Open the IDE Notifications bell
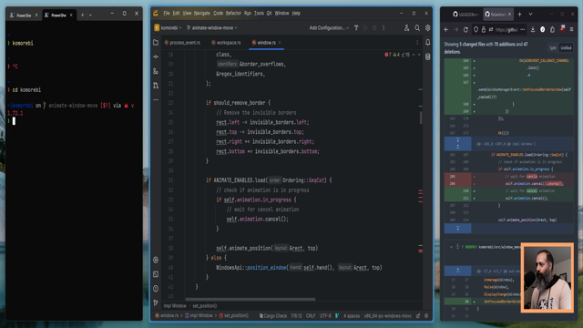Screen dimensions: 583x328 (428, 43)
